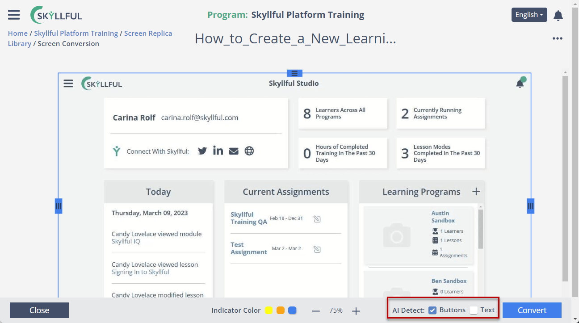Click the Carina Rolf name
The height and width of the screenshot is (323, 579).
pos(134,118)
